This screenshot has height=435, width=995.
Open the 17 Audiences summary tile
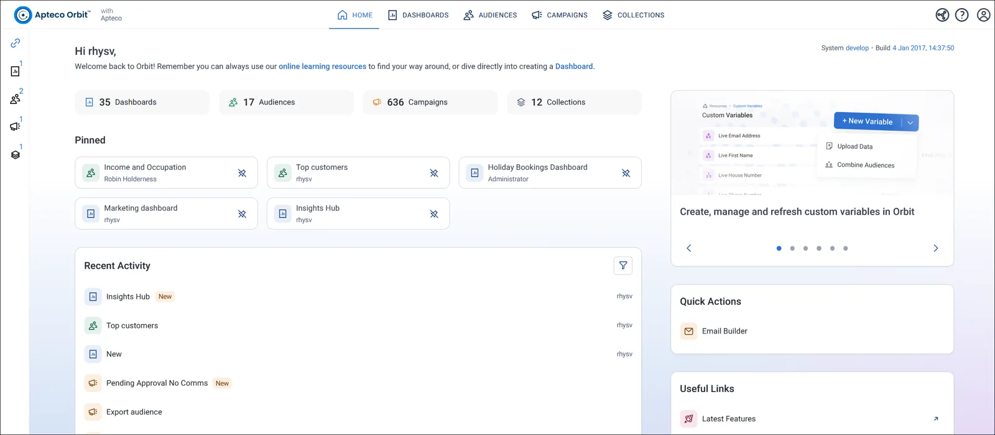click(x=286, y=102)
